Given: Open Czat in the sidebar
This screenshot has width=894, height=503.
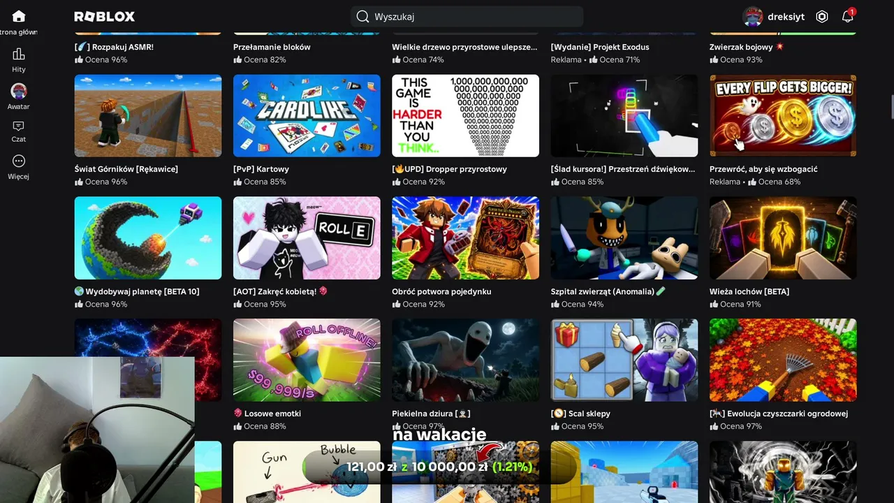Looking at the screenshot, I should [19, 131].
